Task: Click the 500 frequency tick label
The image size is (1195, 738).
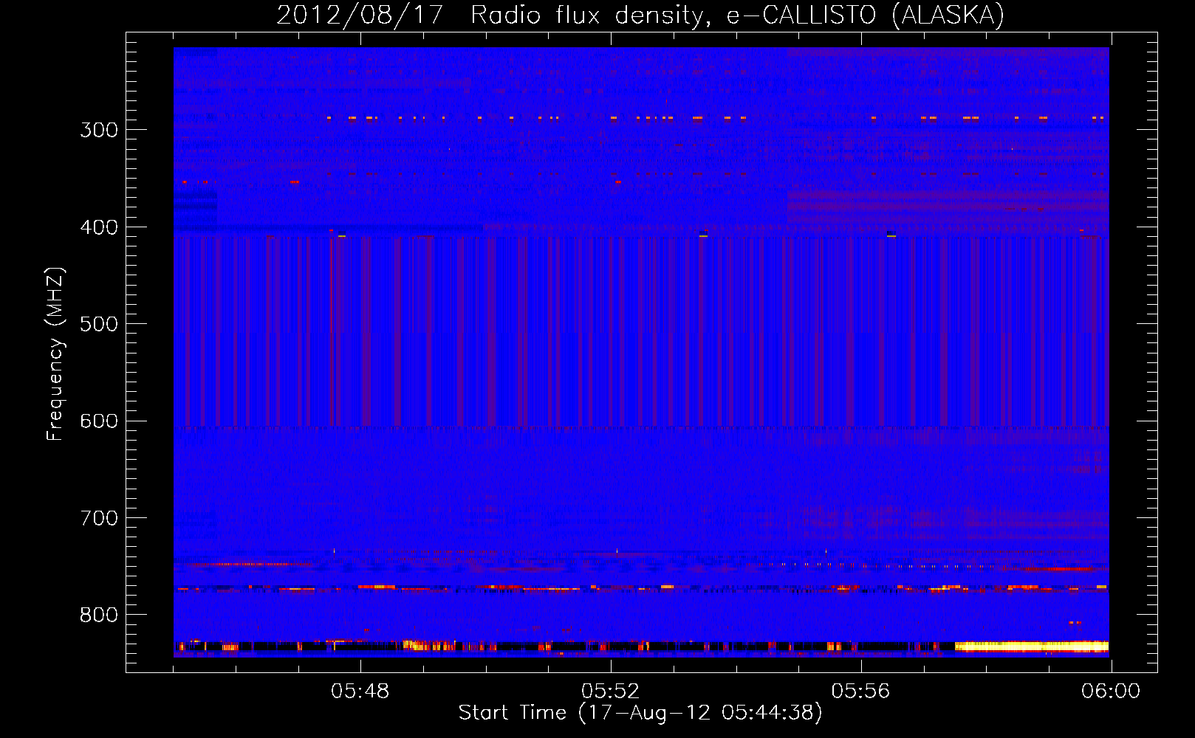Action: [99, 324]
